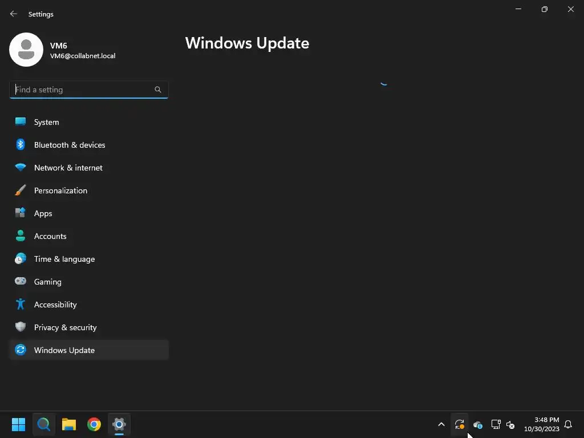Open the OneDrive cloud tray icon

coord(478,424)
